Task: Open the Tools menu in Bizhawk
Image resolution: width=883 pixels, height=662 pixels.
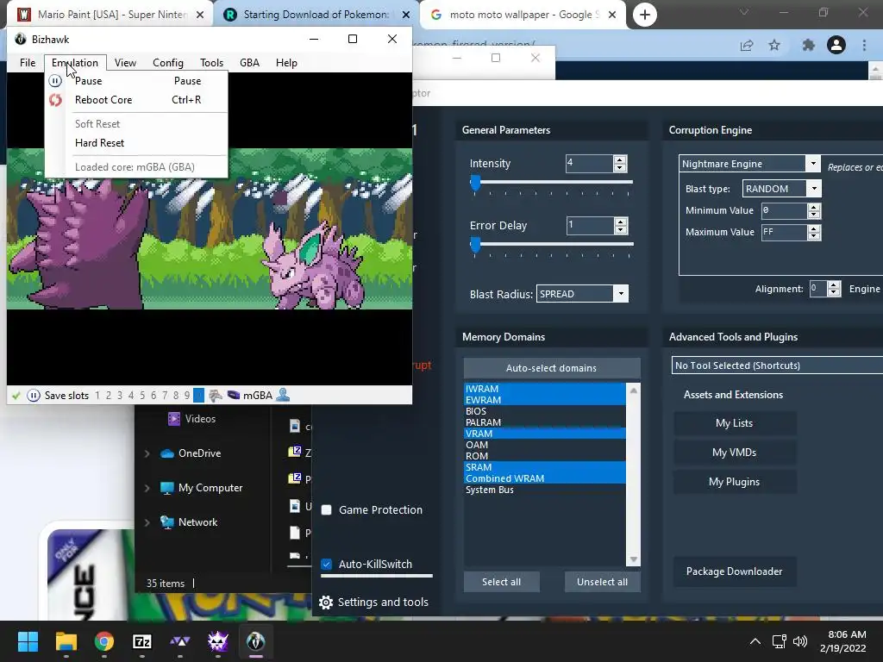Action: 212,62
